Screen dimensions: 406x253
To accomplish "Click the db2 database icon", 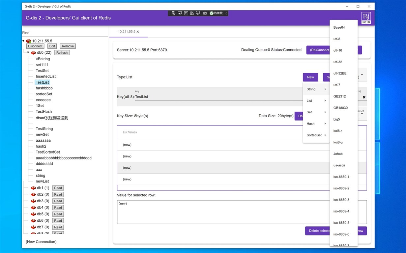I will 33,194.
